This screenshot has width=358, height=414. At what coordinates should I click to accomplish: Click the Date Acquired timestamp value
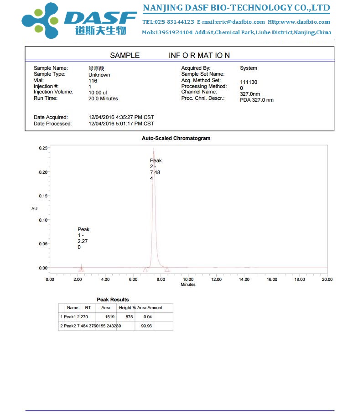click(x=121, y=117)
